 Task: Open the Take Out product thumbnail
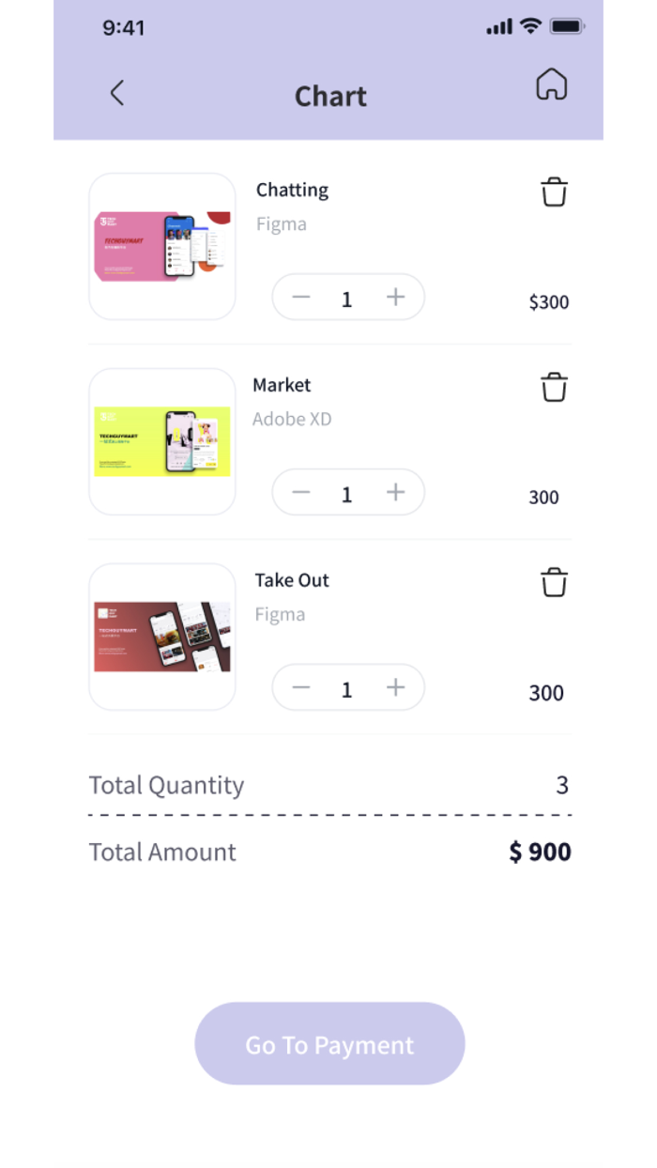click(162, 638)
